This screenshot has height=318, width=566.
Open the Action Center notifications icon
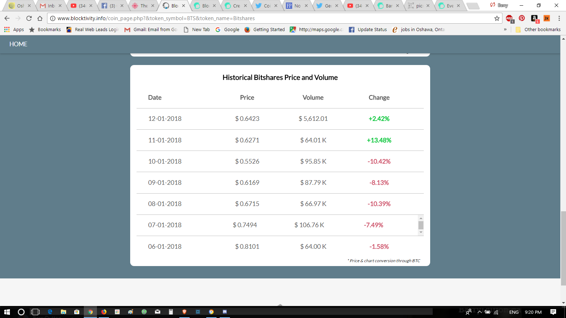(x=553, y=312)
